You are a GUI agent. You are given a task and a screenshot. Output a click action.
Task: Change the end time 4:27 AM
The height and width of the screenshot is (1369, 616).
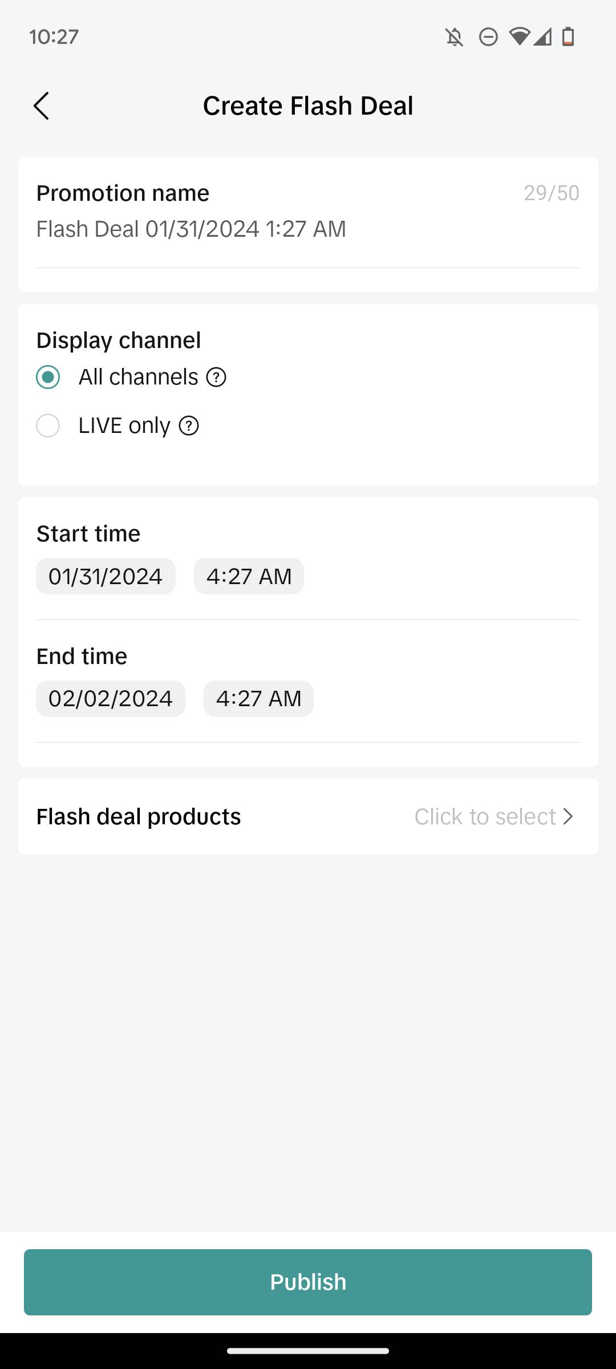(258, 699)
